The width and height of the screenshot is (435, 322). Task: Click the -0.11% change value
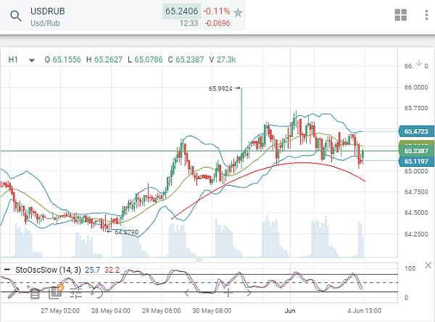[x=216, y=12]
